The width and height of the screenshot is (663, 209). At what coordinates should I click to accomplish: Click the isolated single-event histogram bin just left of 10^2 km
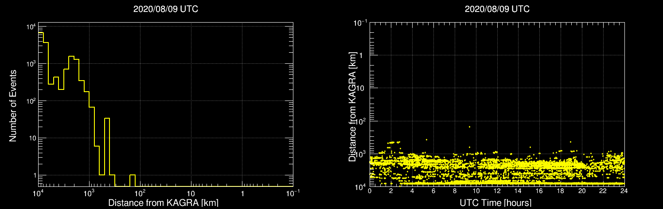[133, 181]
